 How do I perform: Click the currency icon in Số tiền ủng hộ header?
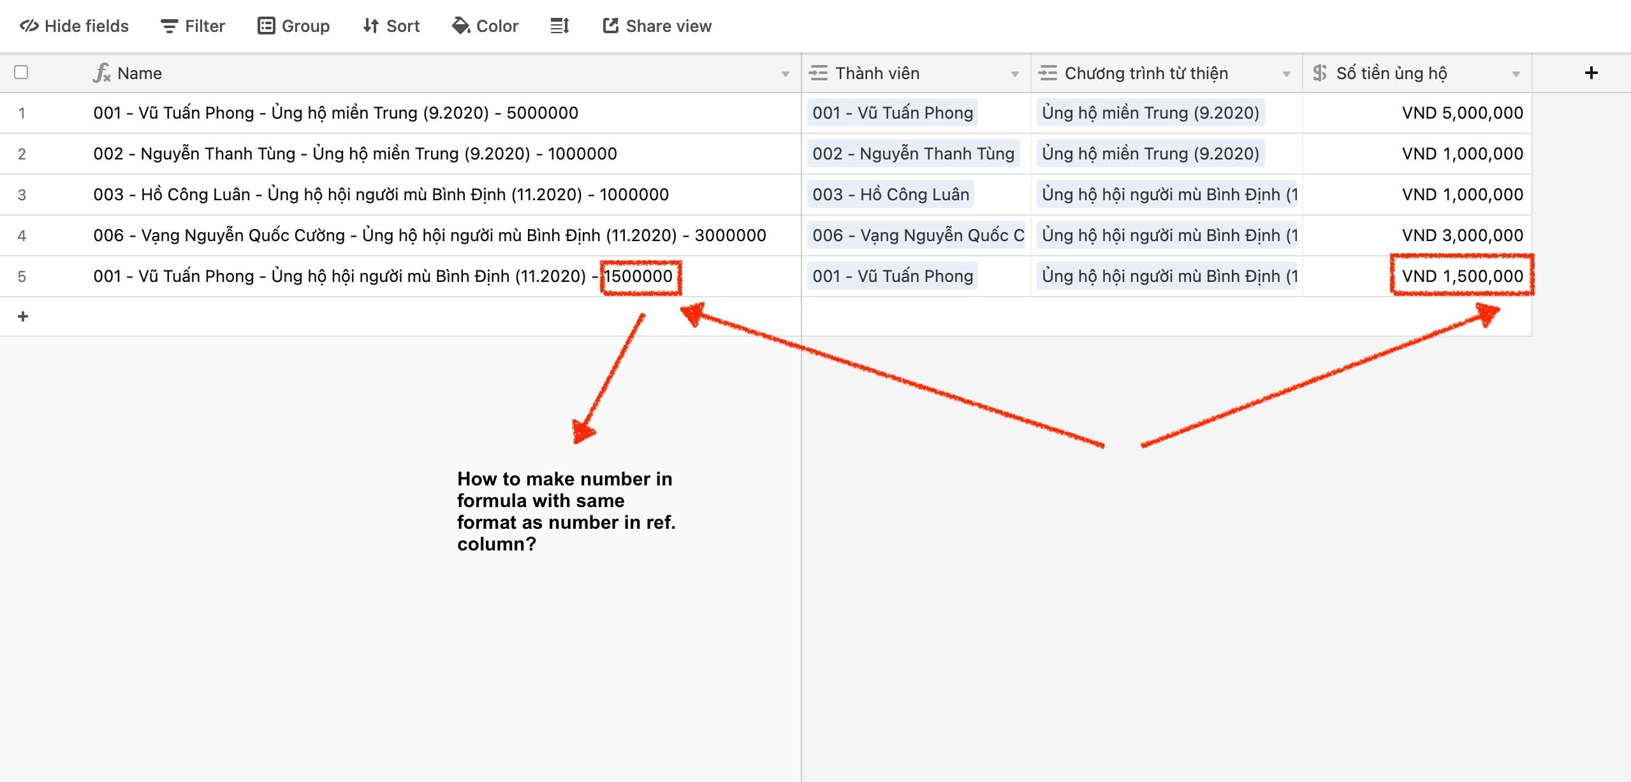point(1320,73)
